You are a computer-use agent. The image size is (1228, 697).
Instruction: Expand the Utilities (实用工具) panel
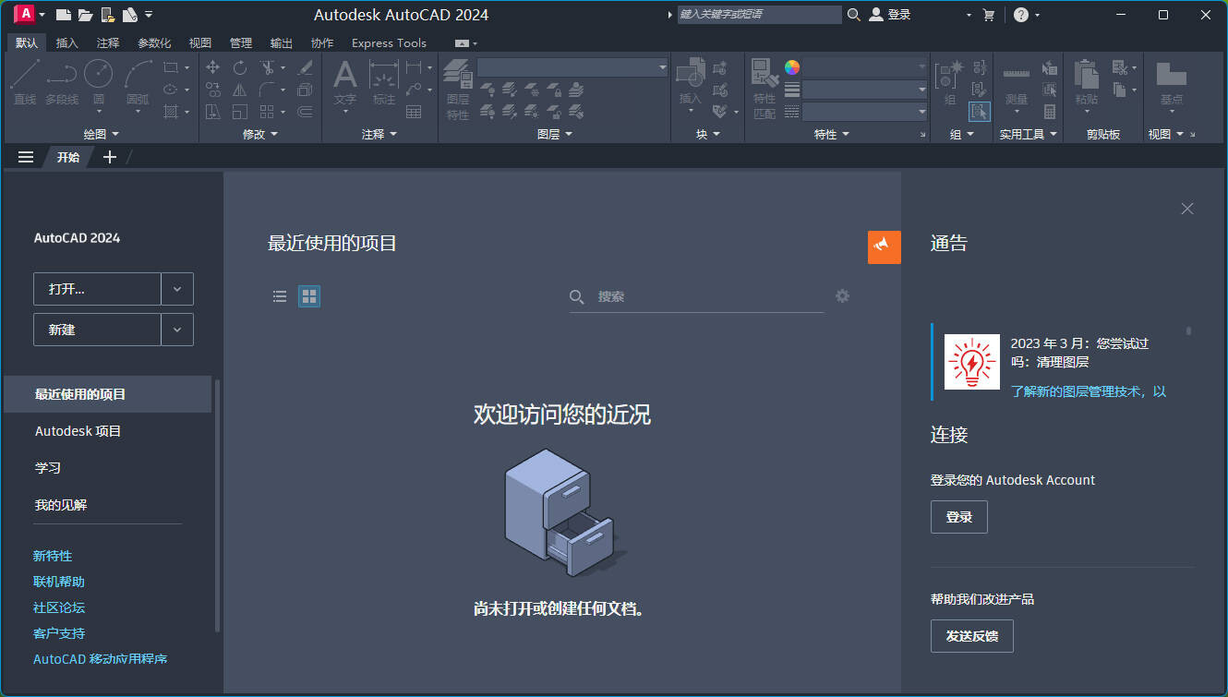[x=1028, y=135]
